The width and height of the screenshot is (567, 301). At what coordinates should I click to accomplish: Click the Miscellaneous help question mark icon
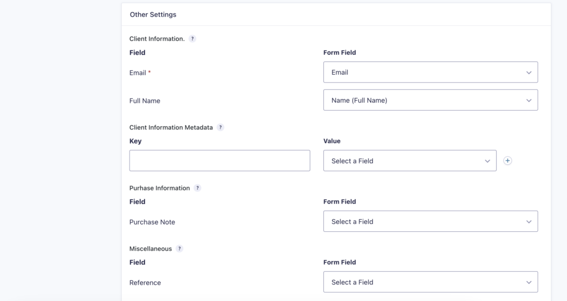click(x=179, y=248)
